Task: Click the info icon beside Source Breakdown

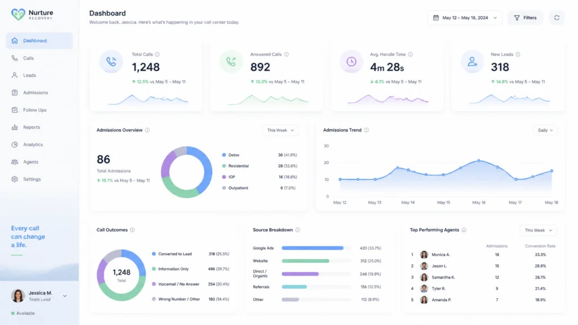Action: pos(297,230)
